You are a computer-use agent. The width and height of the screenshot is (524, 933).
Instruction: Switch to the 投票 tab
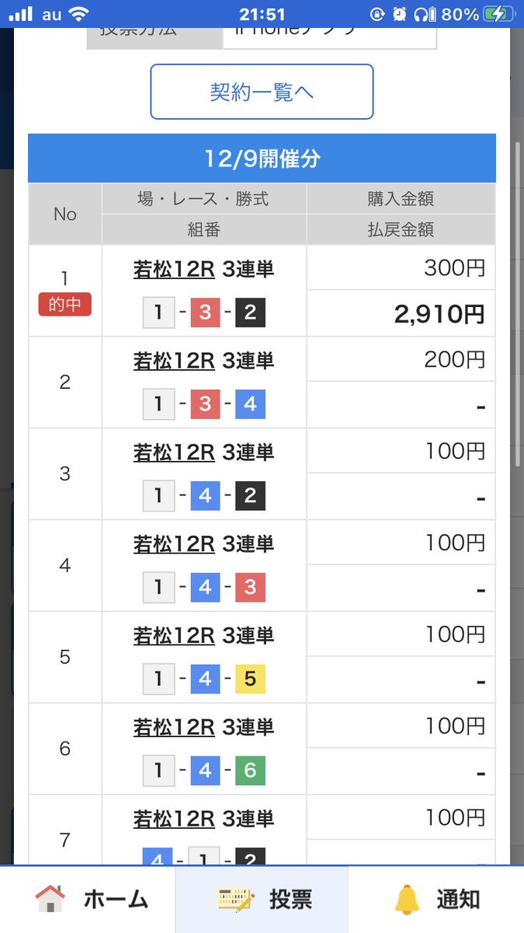(x=262, y=900)
